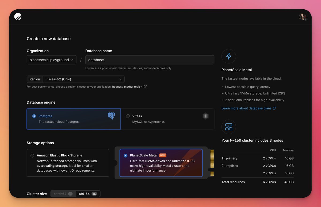Click external link icon beside Request another region
Screen dimensions: 321x207
[145, 87]
